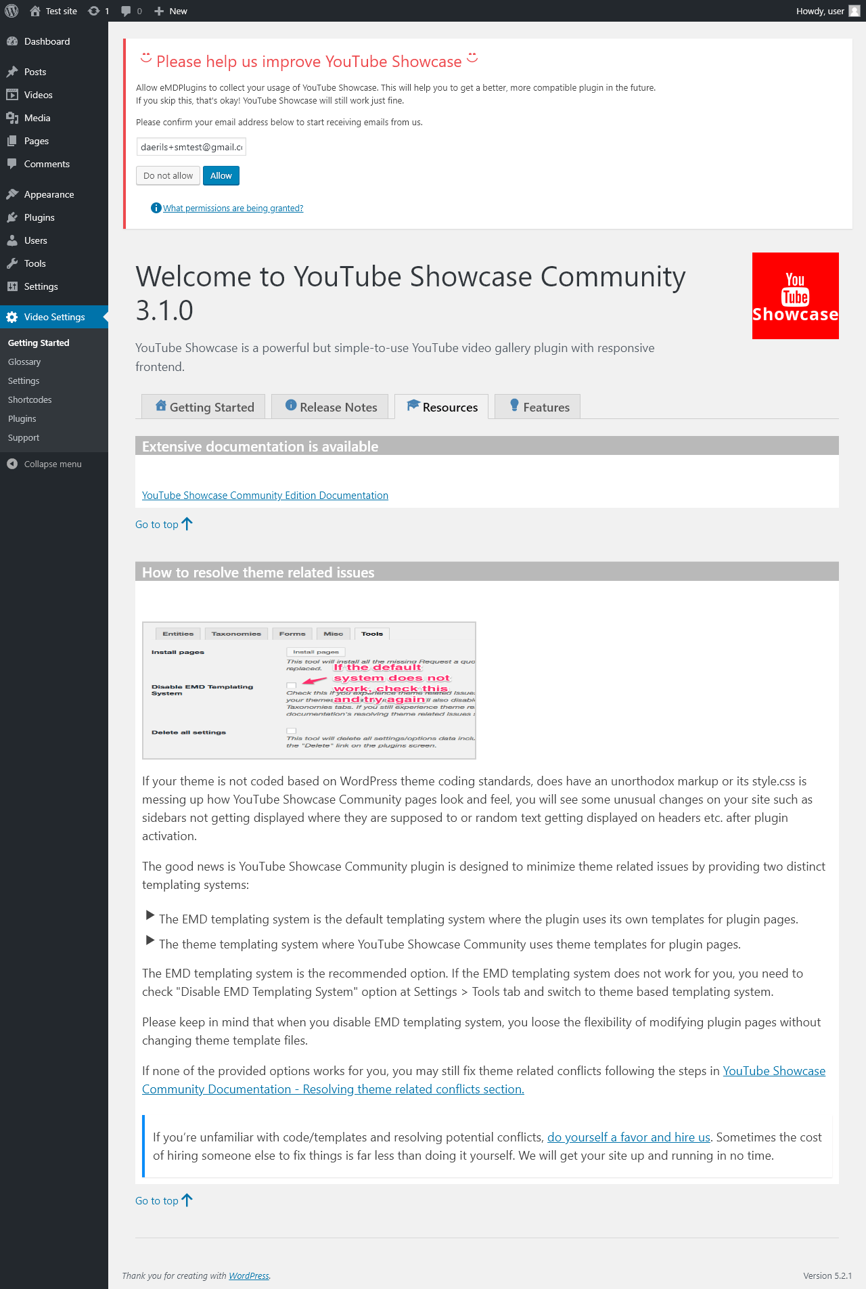The image size is (866, 1289).
Task: Open the Release Notes tab
Action: click(330, 407)
